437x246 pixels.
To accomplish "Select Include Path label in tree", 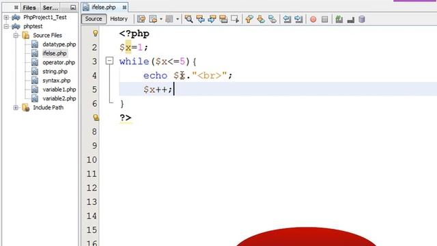I will [48, 107].
